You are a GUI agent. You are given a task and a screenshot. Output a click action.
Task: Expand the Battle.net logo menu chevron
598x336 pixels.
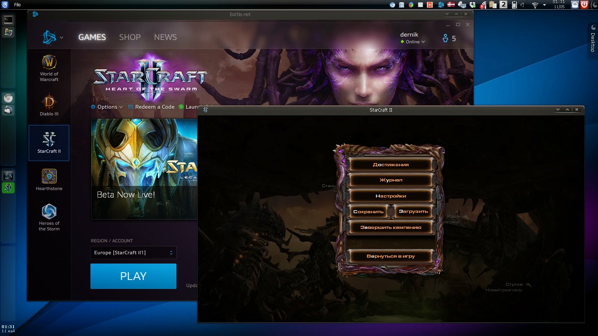(61, 38)
